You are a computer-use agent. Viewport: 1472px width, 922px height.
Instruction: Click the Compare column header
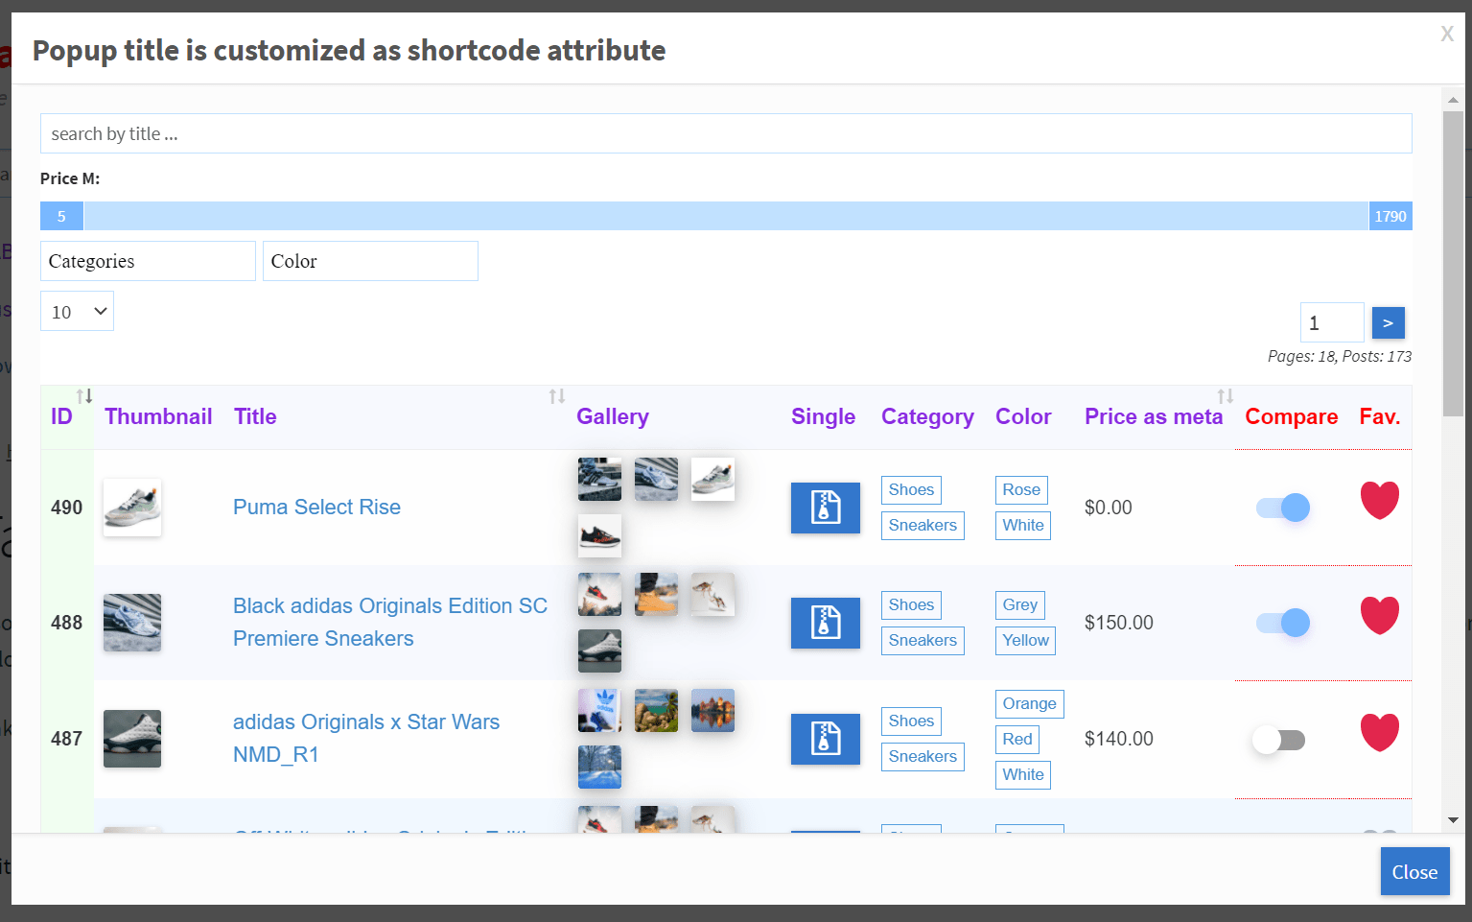click(1292, 416)
